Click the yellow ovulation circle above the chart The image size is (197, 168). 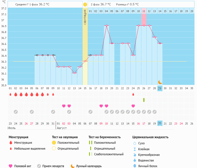click(85, 5)
